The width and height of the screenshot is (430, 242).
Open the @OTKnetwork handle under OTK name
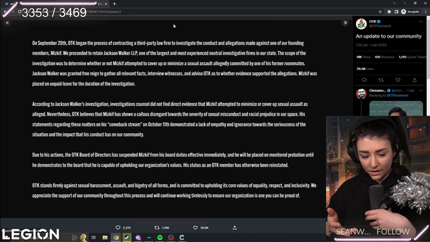pyautogui.click(x=380, y=26)
